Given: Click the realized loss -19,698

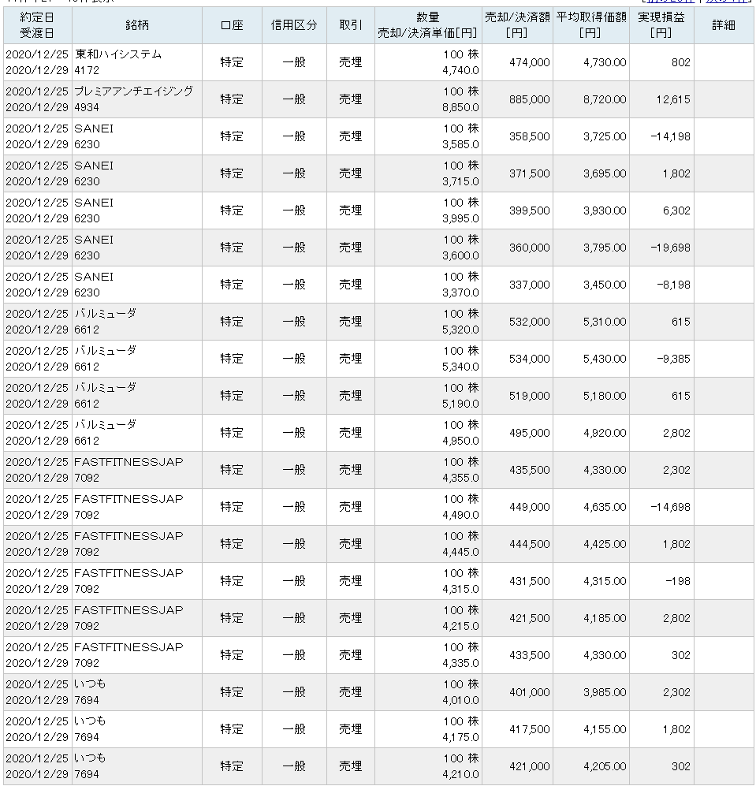Looking at the screenshot, I should pos(670,248).
